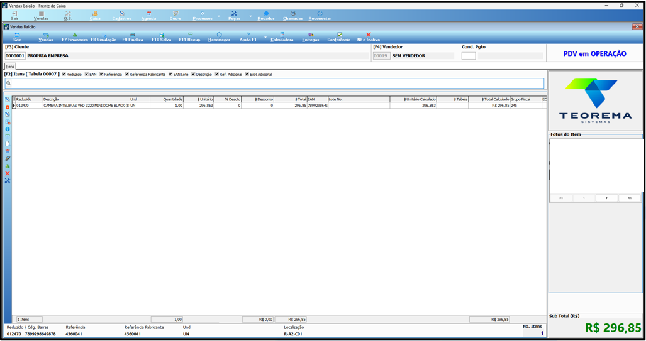Toggle the EAN search checkbox
Viewport: 646px width, 341px height.
tap(87, 75)
